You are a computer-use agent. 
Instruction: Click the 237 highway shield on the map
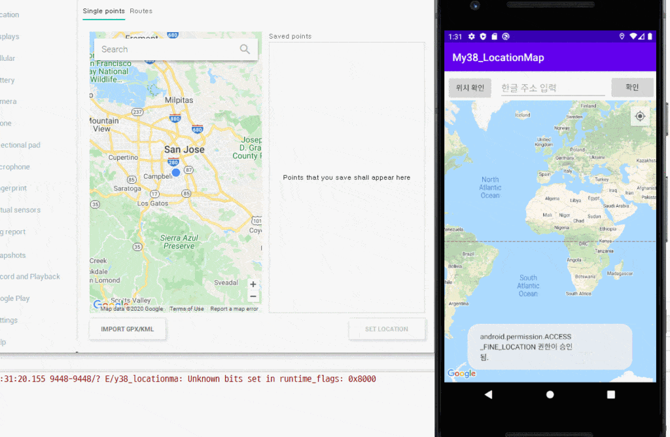tap(137, 112)
